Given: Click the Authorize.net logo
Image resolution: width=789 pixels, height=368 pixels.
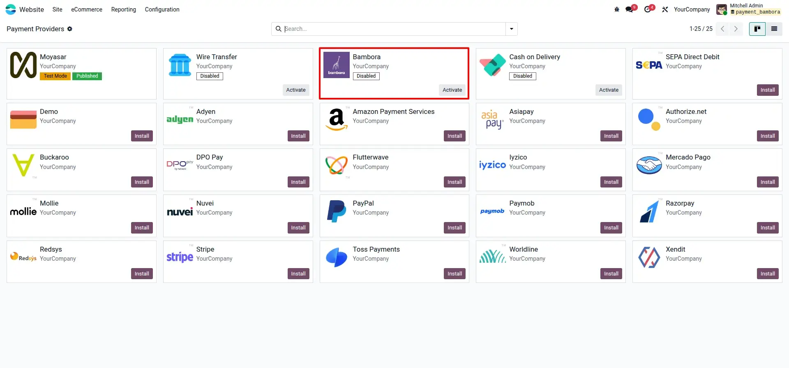Looking at the screenshot, I should (x=649, y=119).
